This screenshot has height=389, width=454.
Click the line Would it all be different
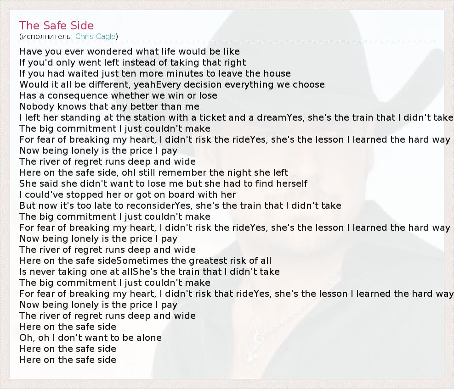coord(172,84)
